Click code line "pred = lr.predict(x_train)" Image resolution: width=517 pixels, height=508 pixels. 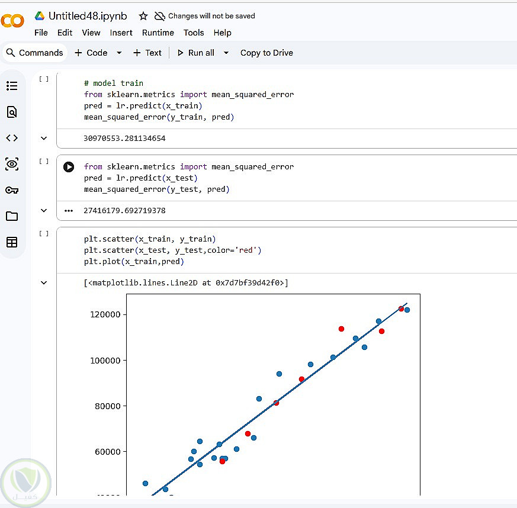[143, 106]
